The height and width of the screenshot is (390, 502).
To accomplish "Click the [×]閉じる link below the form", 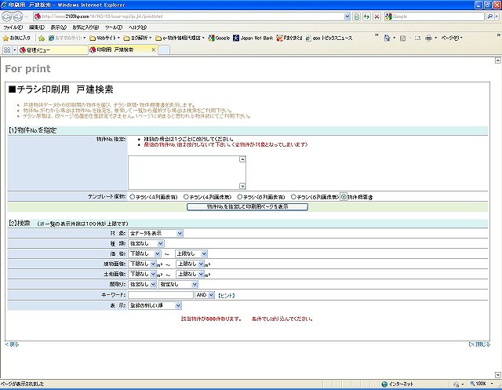I will (x=479, y=344).
